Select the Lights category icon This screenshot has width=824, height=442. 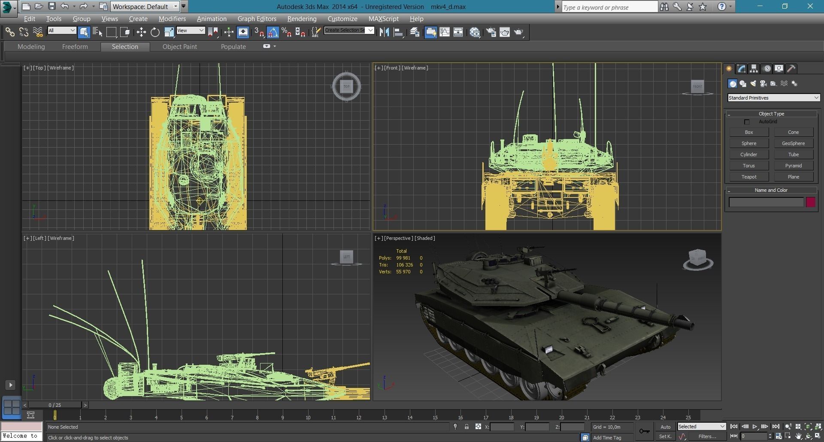point(753,84)
